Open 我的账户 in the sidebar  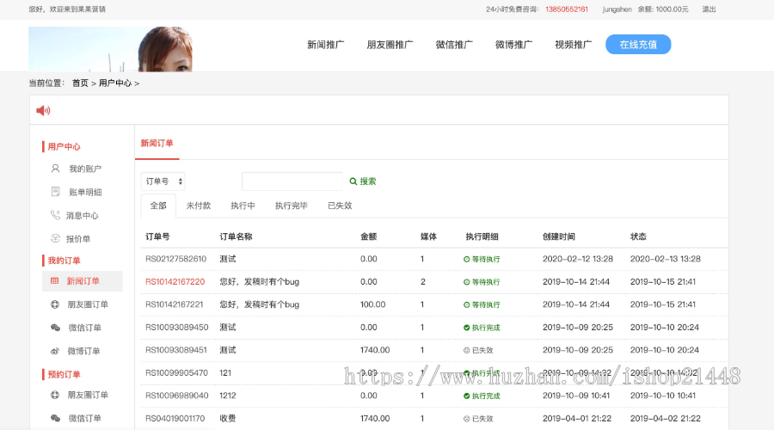[85, 169]
